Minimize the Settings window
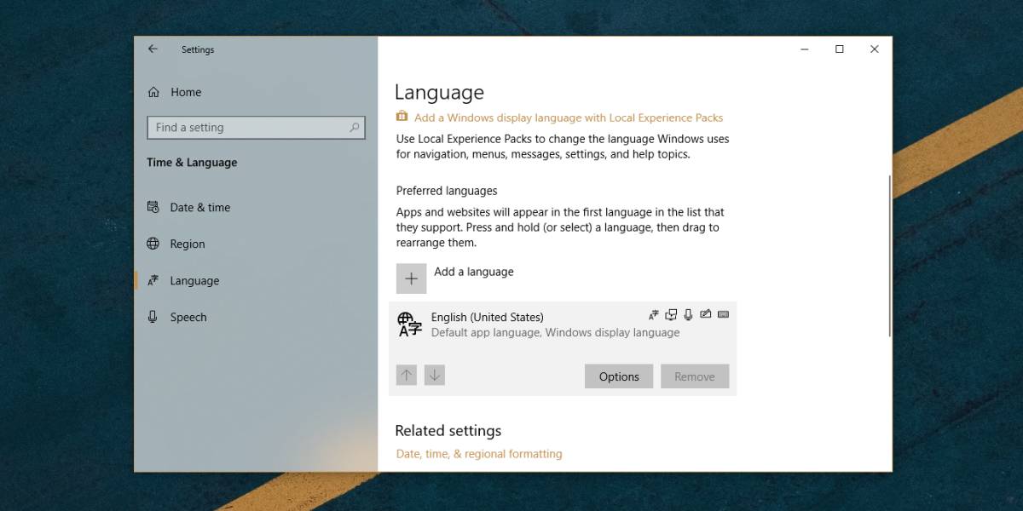The height and width of the screenshot is (511, 1023). tap(805, 49)
